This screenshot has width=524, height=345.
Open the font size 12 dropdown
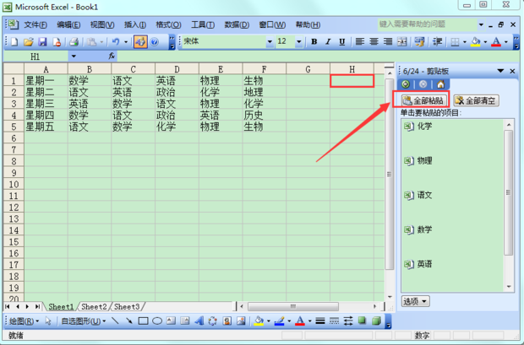click(298, 42)
